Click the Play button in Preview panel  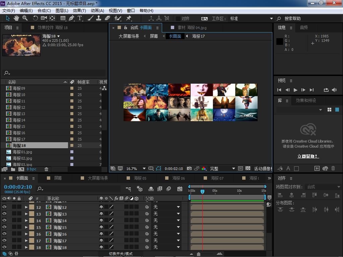coord(295,90)
